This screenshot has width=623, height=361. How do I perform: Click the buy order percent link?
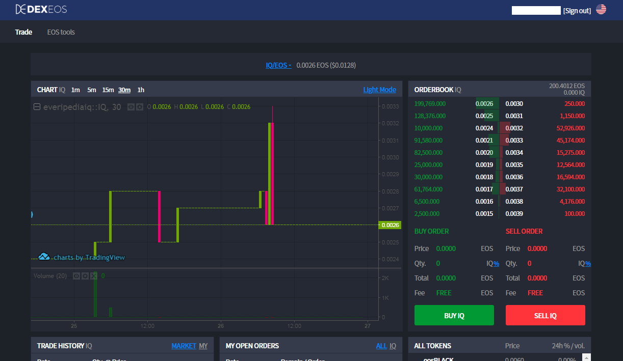[x=496, y=263]
